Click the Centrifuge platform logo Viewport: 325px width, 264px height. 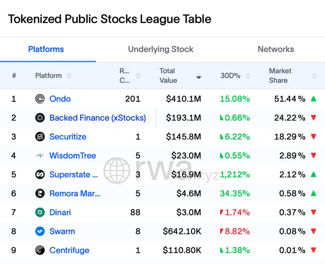point(40,250)
